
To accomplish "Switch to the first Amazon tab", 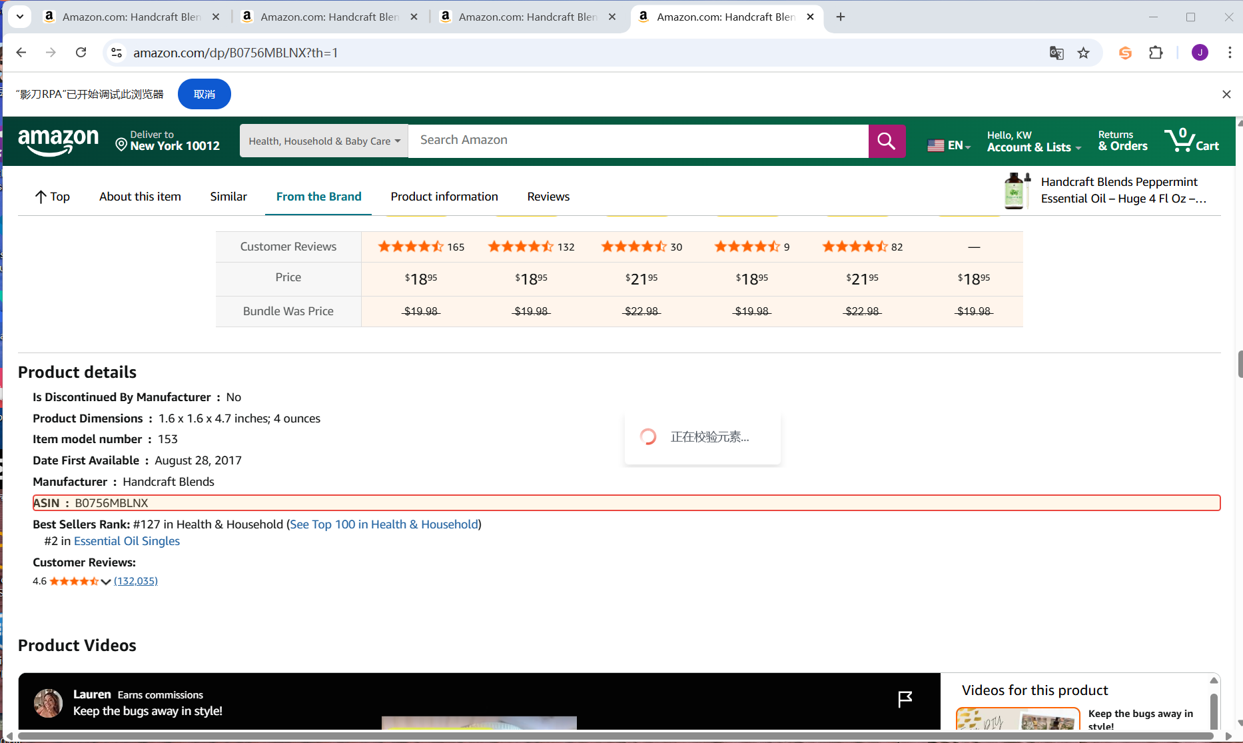I will (131, 17).
